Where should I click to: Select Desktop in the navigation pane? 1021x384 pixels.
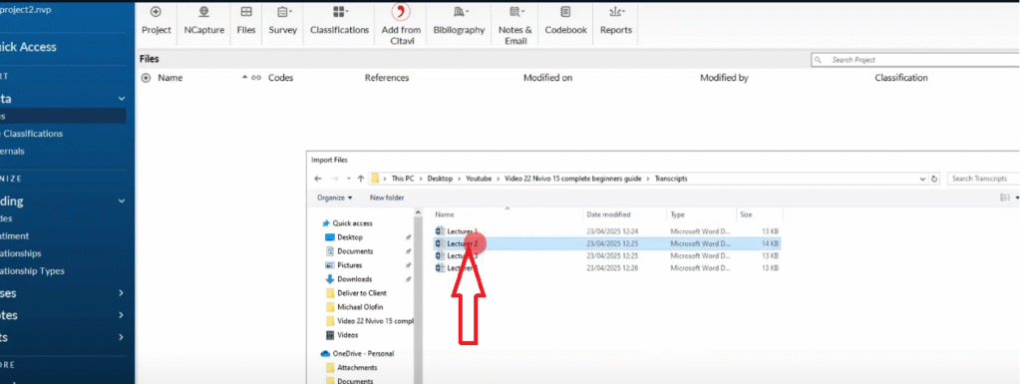click(x=350, y=237)
